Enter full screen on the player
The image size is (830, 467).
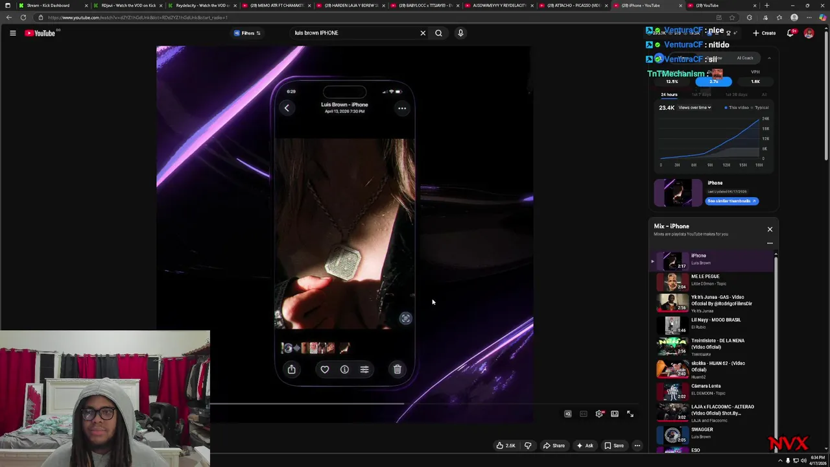(x=630, y=414)
